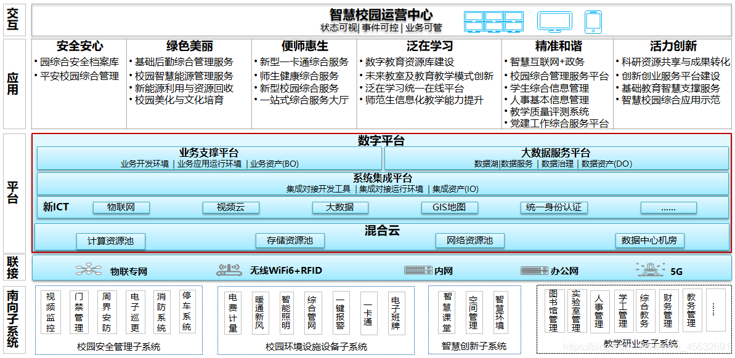Click the 智慧校园运营中心 title
Screen dimensions: 735x358
point(381,15)
